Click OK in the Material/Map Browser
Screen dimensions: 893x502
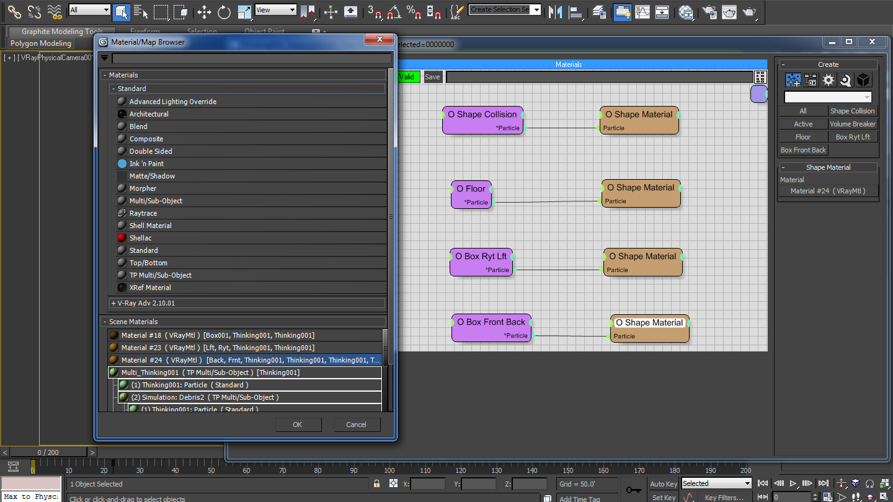coord(298,425)
